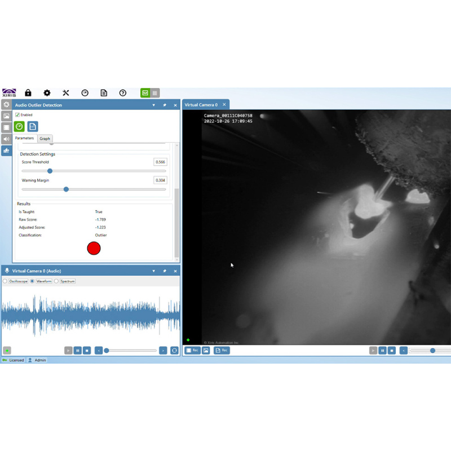The image size is (451, 451).
Task: Click the lock icon in top toolbar
Action: pyautogui.click(x=28, y=92)
